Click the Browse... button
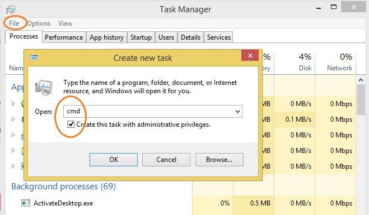 click(219, 160)
